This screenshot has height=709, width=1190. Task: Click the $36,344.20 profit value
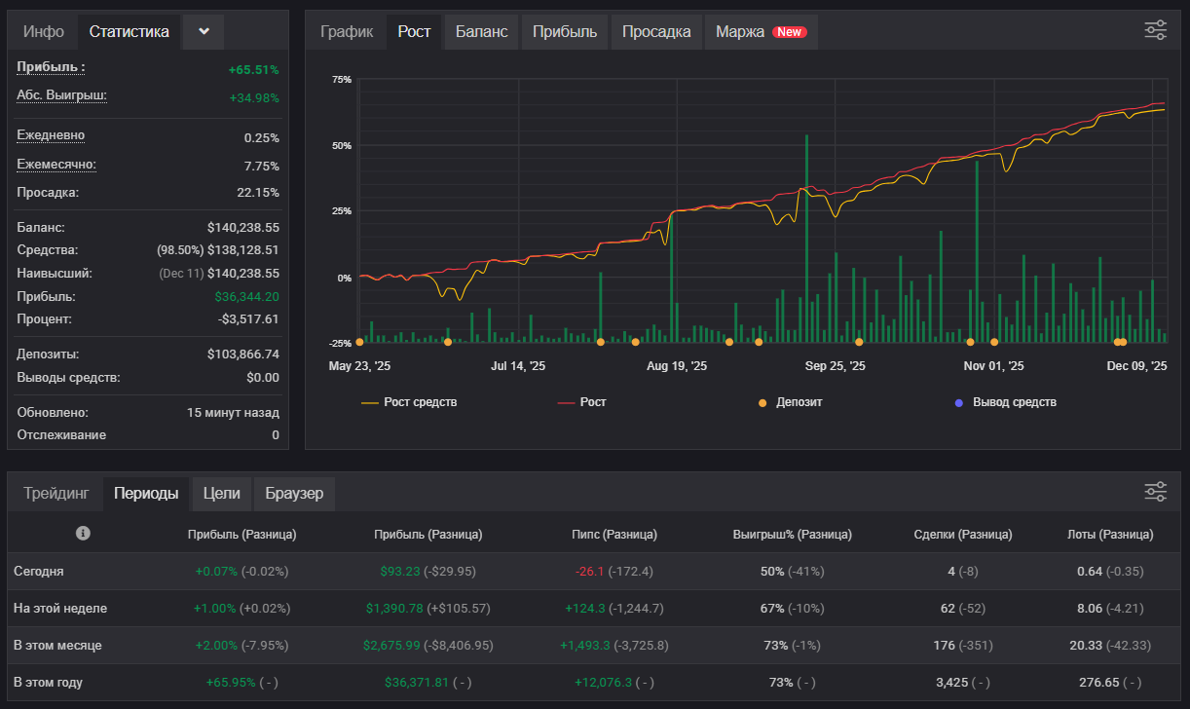click(246, 297)
